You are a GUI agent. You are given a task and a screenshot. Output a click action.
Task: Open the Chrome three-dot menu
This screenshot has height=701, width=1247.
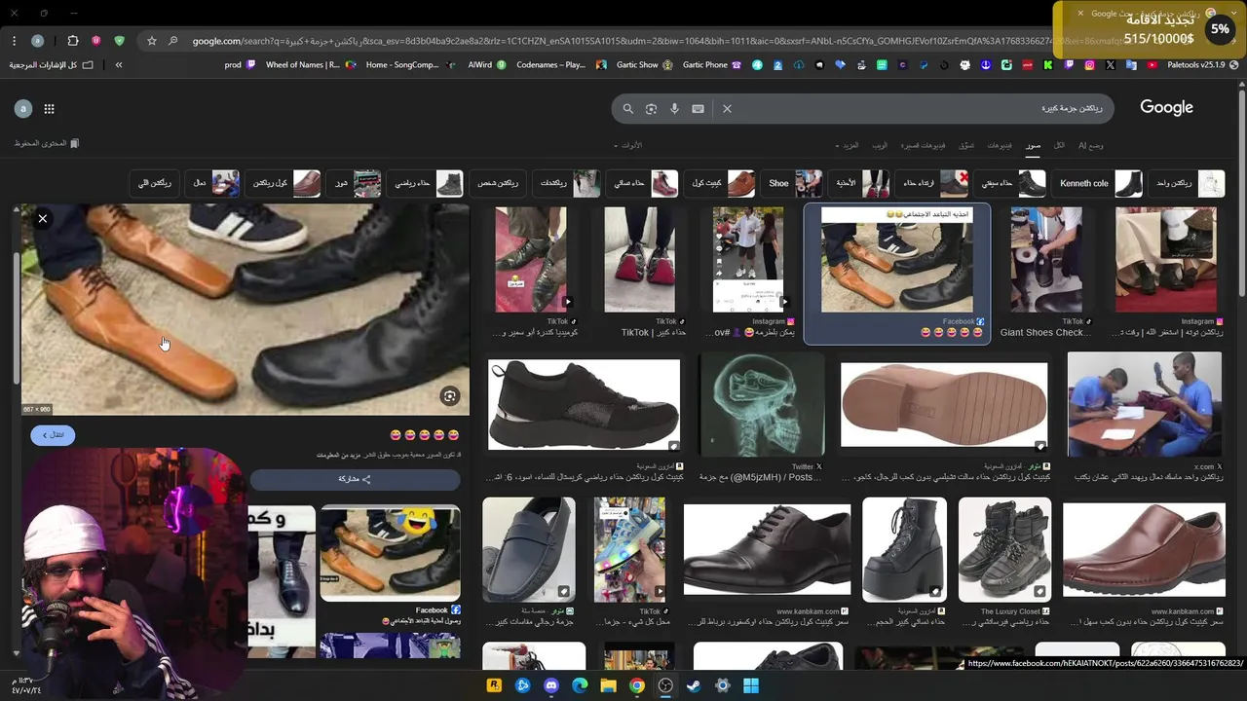click(14, 41)
